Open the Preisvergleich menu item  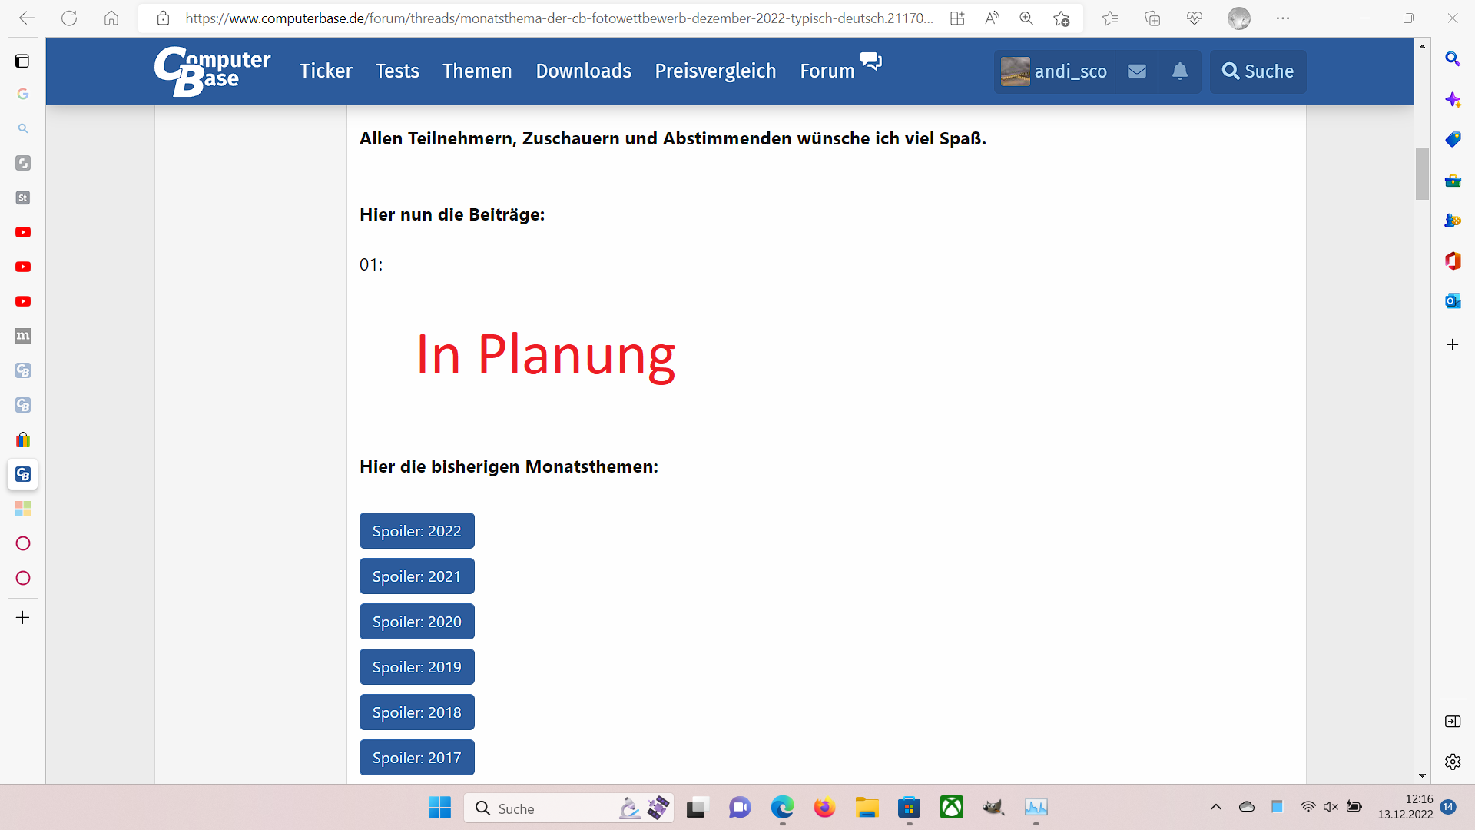(x=714, y=71)
